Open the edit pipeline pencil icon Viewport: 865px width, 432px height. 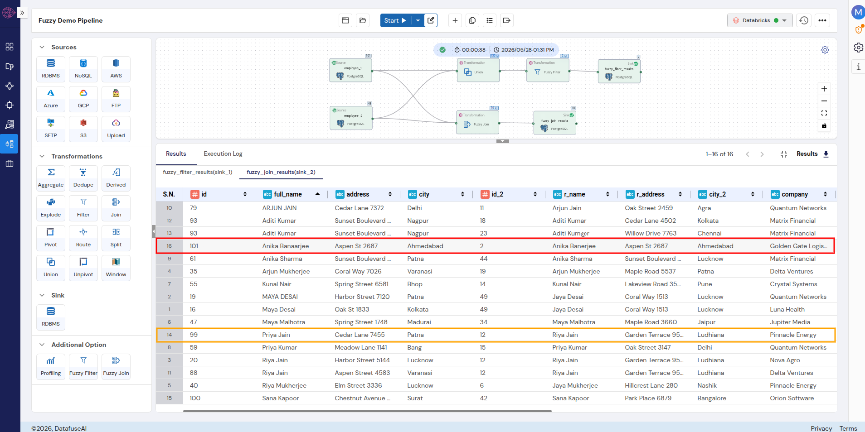coord(431,20)
